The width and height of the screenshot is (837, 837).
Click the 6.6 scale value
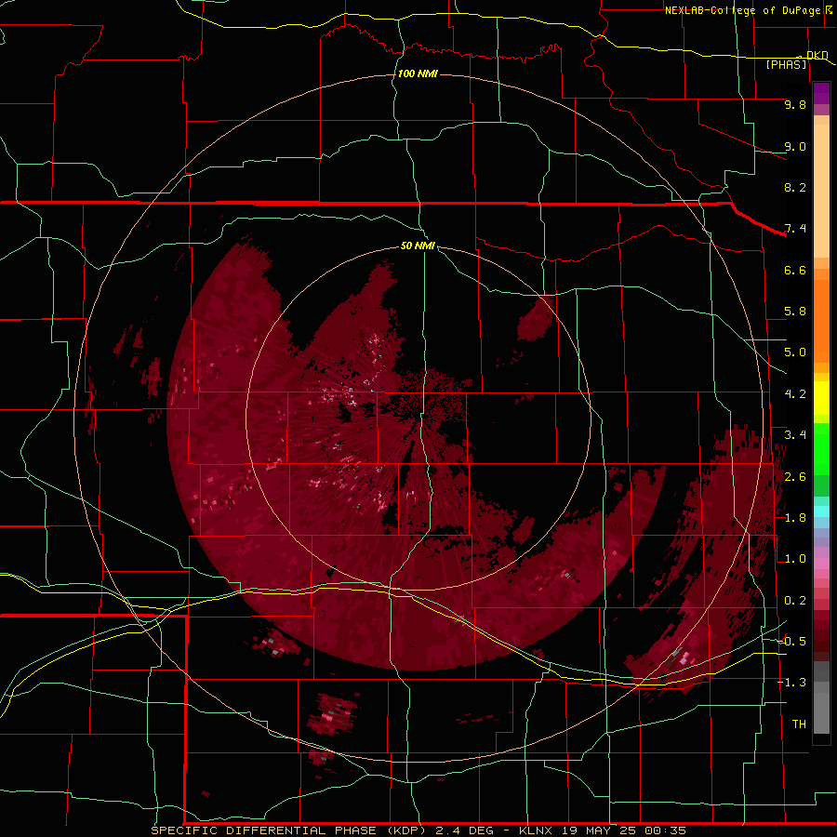tap(795, 270)
